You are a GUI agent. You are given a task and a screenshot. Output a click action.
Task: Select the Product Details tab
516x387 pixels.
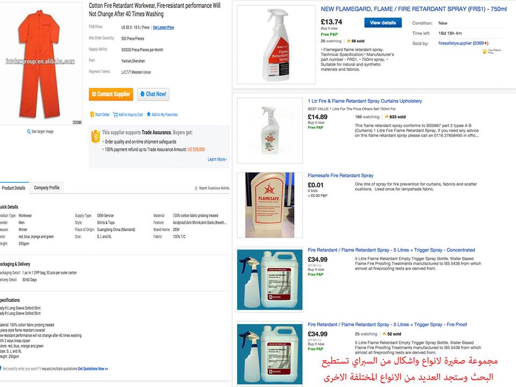13,188
